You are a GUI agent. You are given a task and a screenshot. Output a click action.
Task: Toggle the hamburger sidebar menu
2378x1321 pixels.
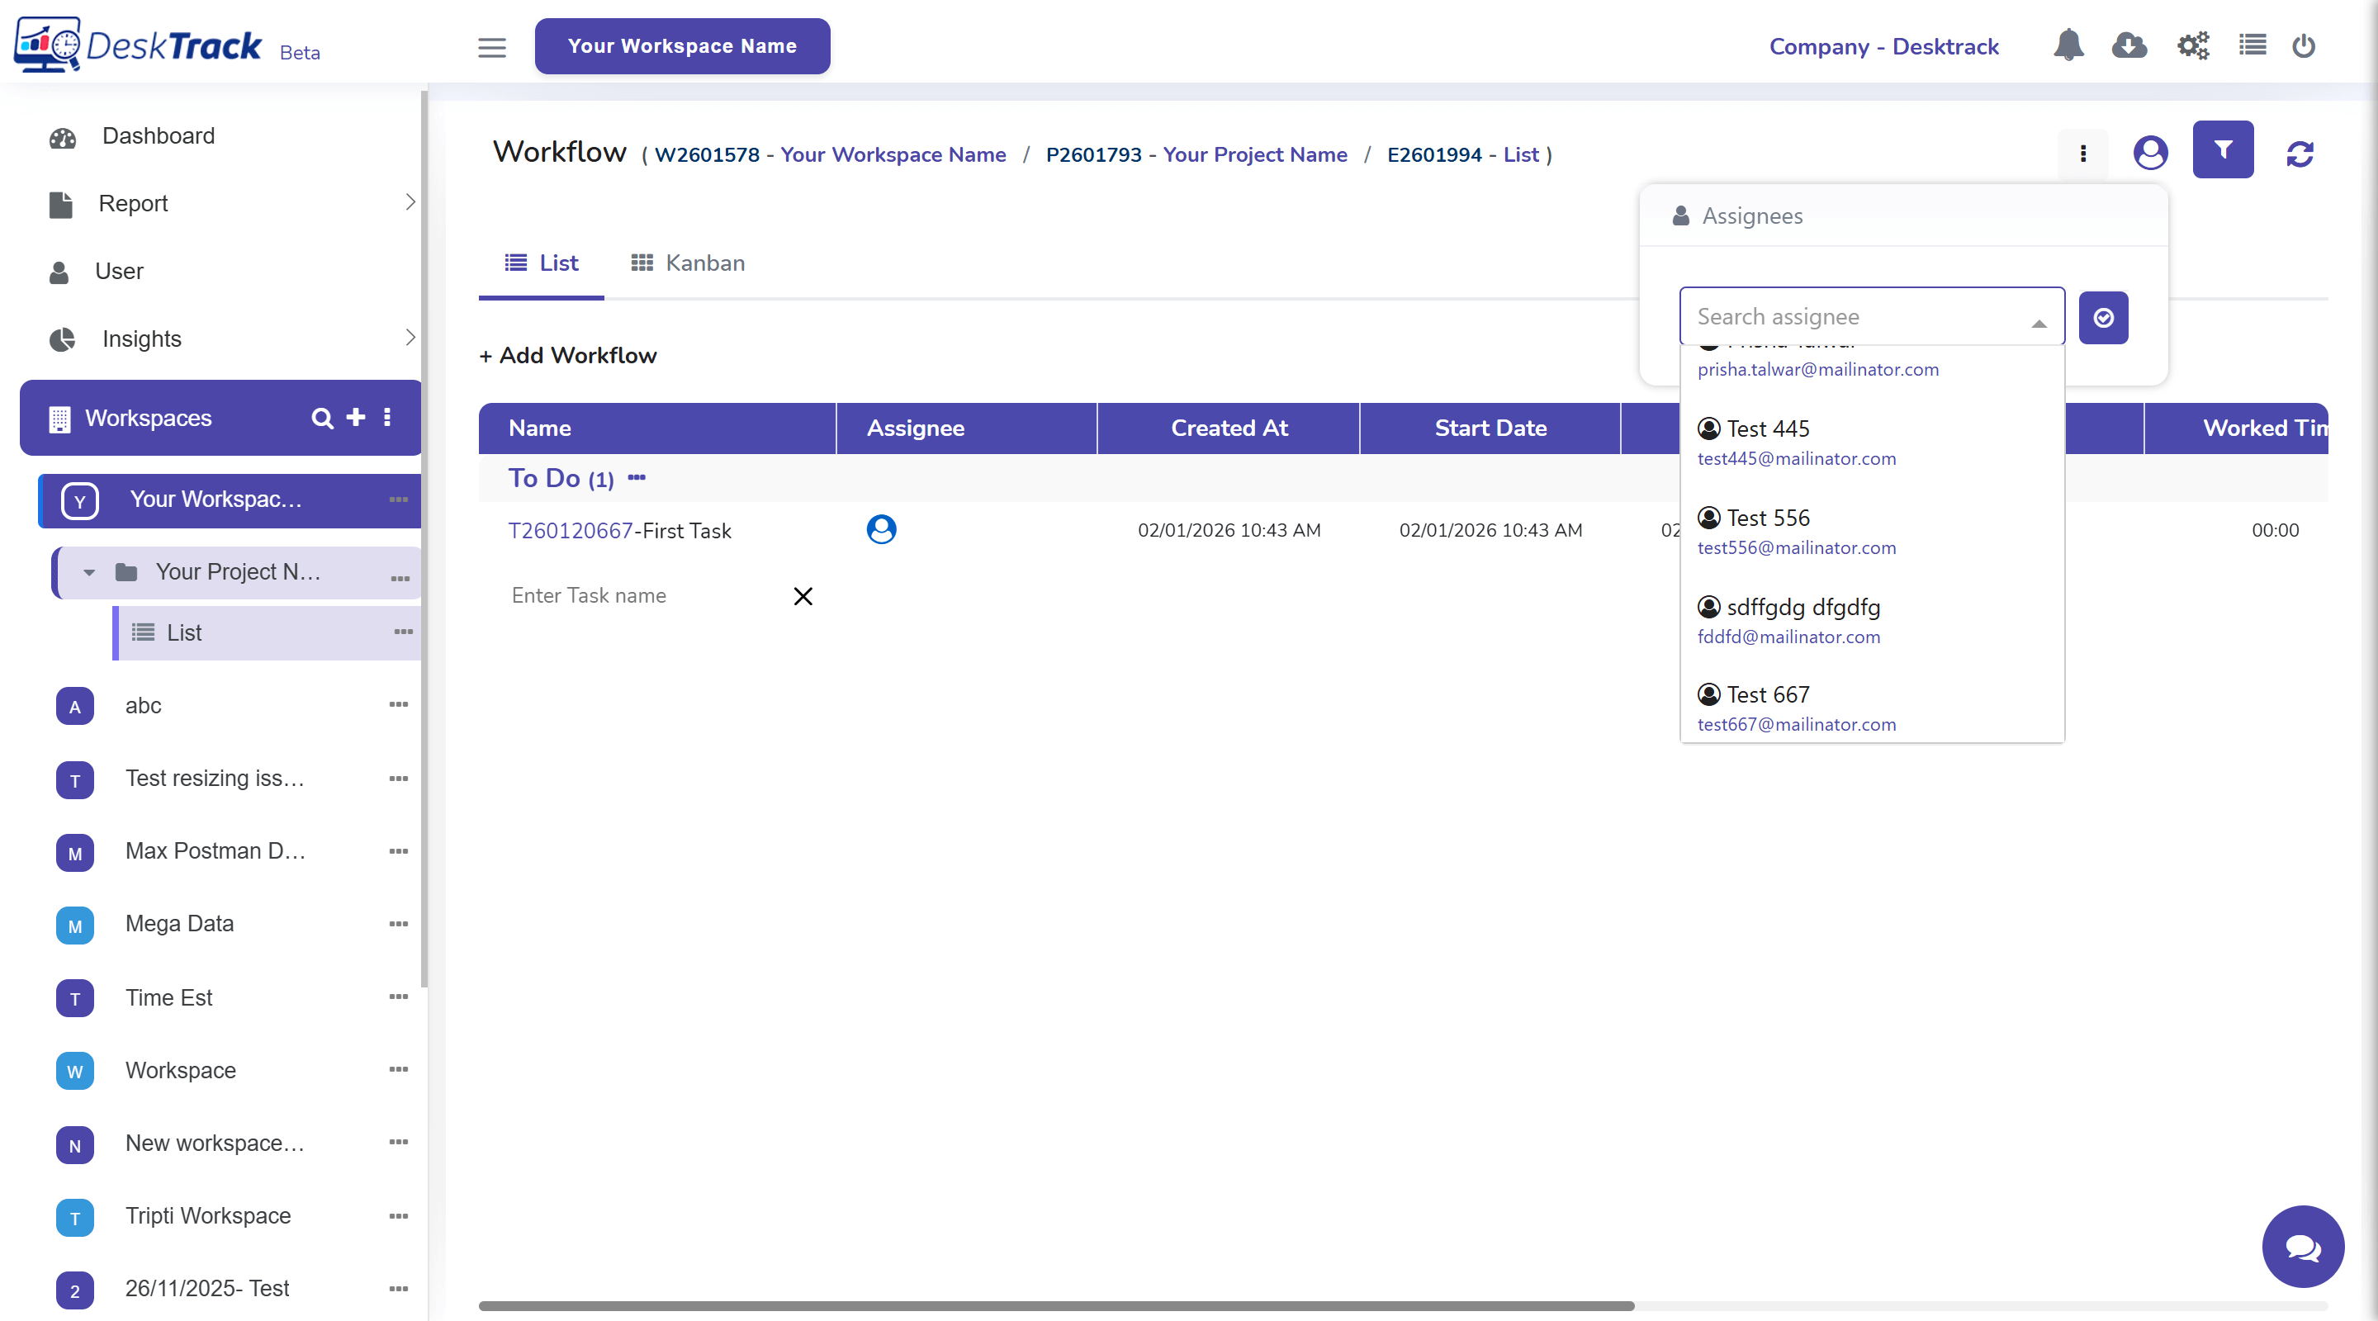pos(491,47)
